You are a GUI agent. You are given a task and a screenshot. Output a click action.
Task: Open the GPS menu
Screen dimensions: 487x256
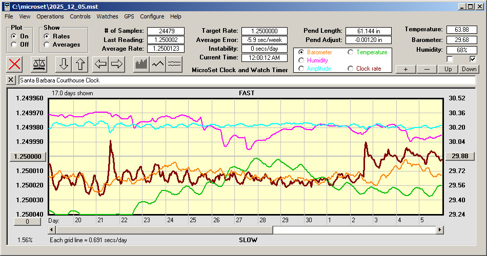(x=129, y=16)
